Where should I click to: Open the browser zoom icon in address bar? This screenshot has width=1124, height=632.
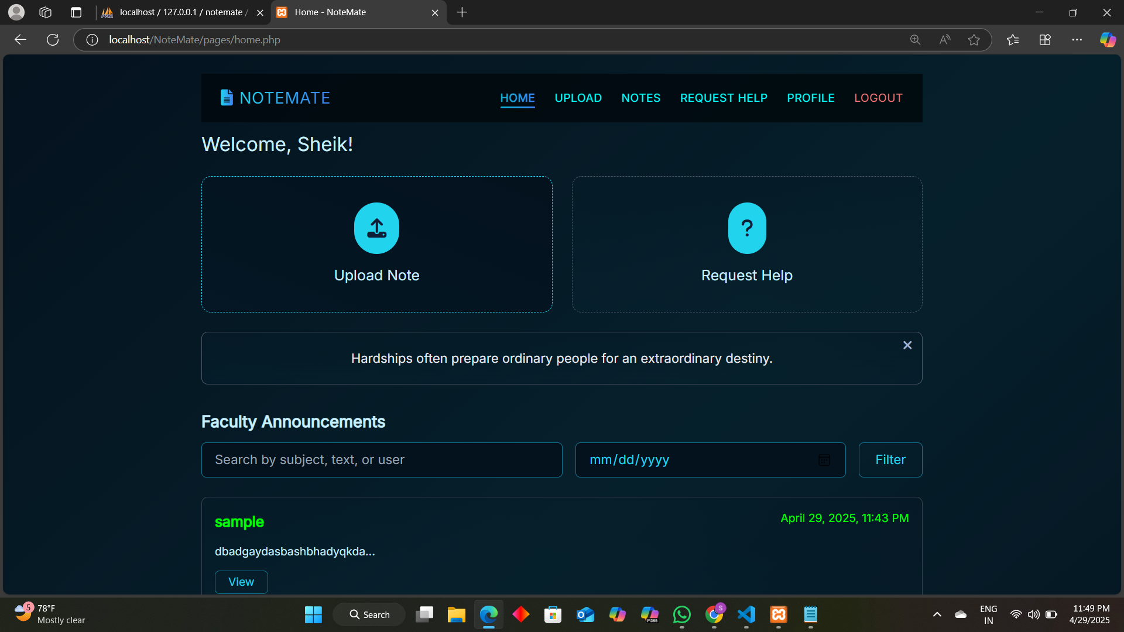point(915,40)
